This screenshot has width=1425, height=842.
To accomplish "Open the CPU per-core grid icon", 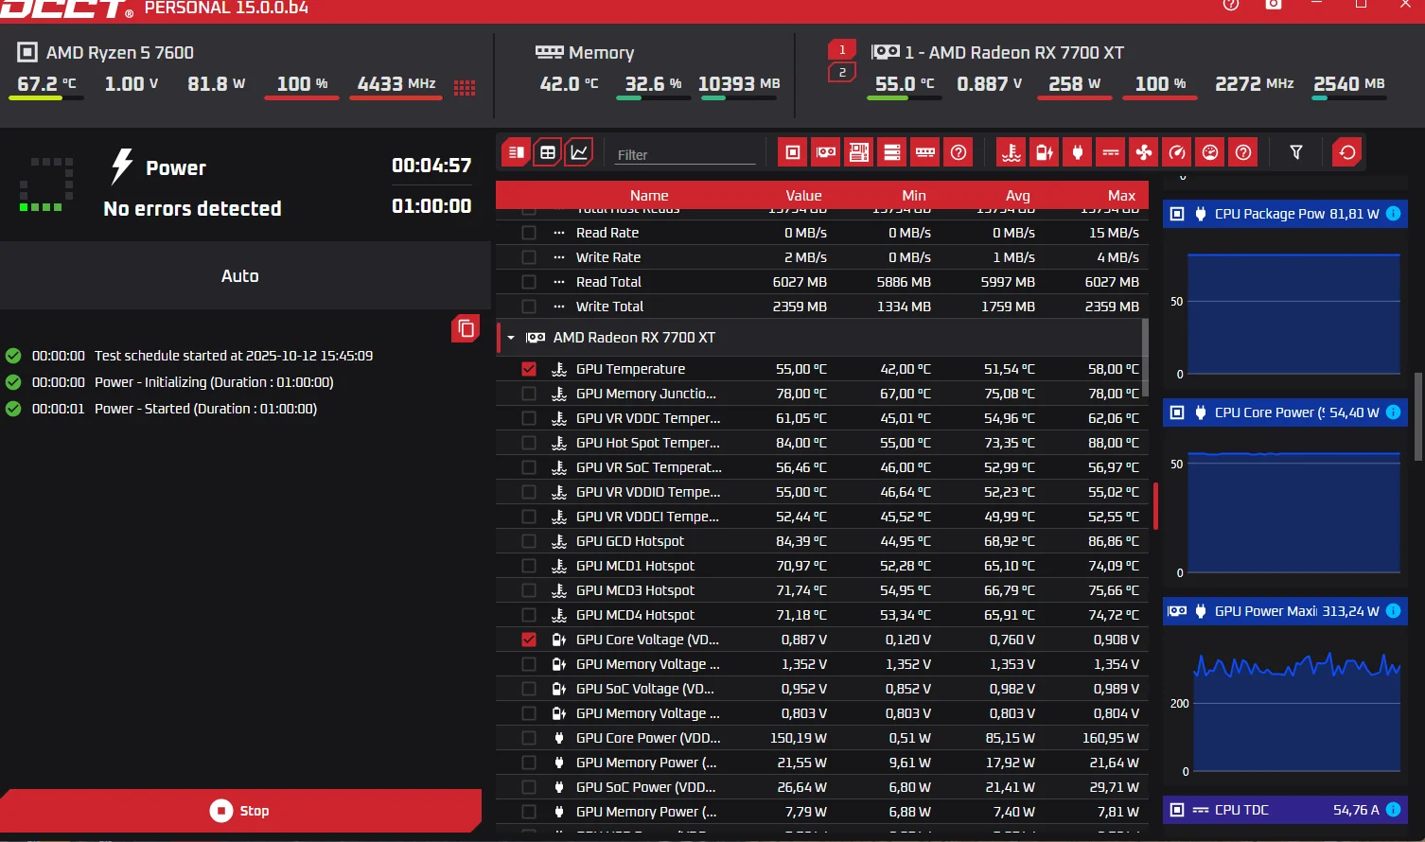I will coord(464,88).
